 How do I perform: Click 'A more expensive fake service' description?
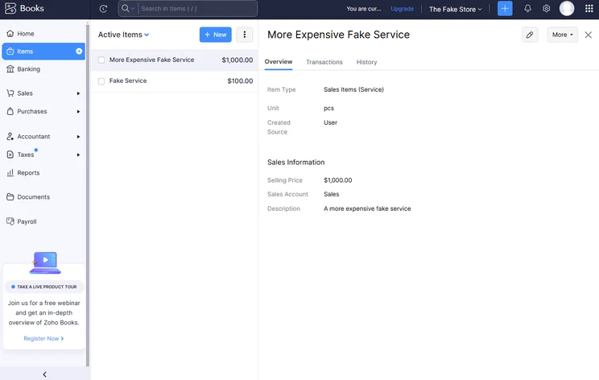point(367,209)
